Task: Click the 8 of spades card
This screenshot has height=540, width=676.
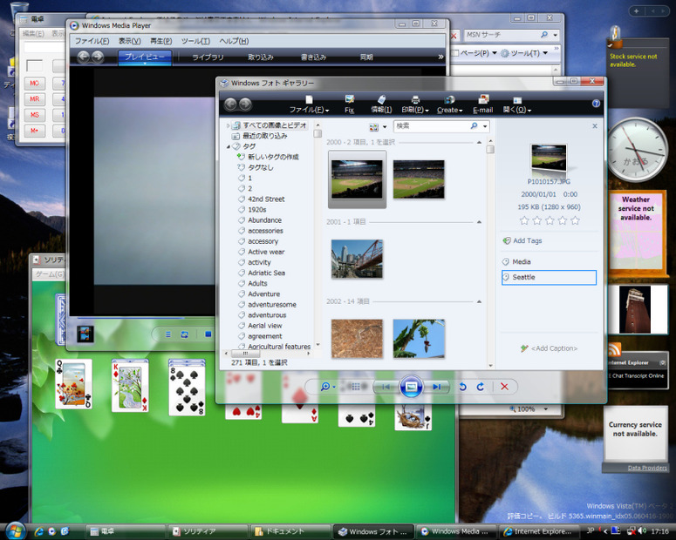Action: [x=187, y=390]
